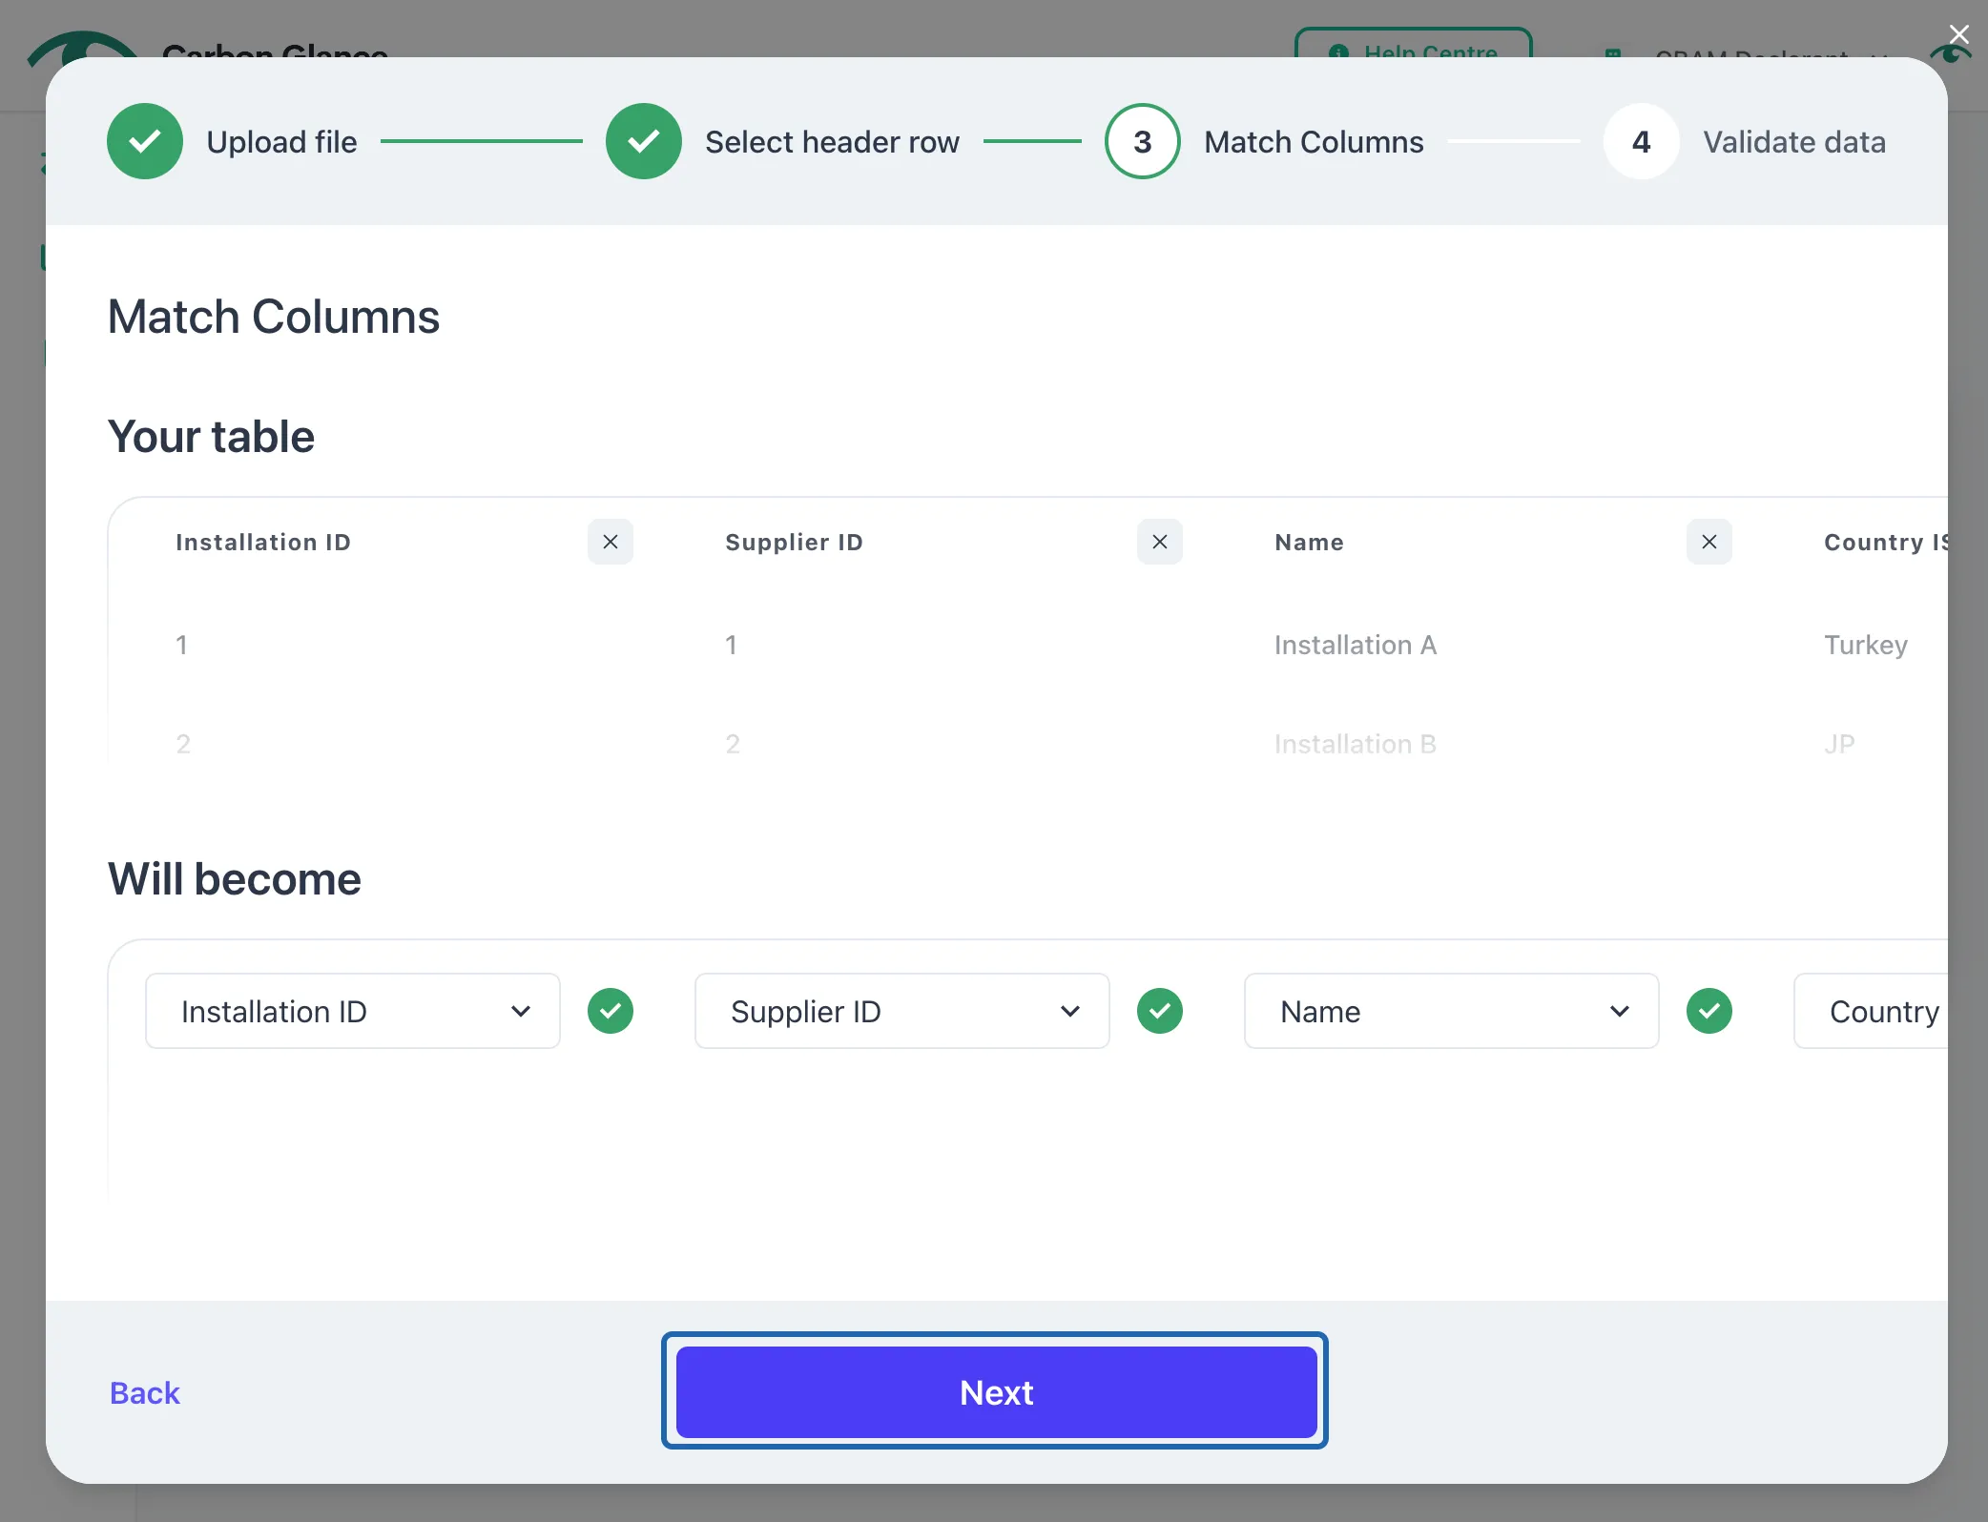Screen dimensions: 1988x1522
Task: Click the Installation ID column header
Action: pyautogui.click(x=263, y=542)
